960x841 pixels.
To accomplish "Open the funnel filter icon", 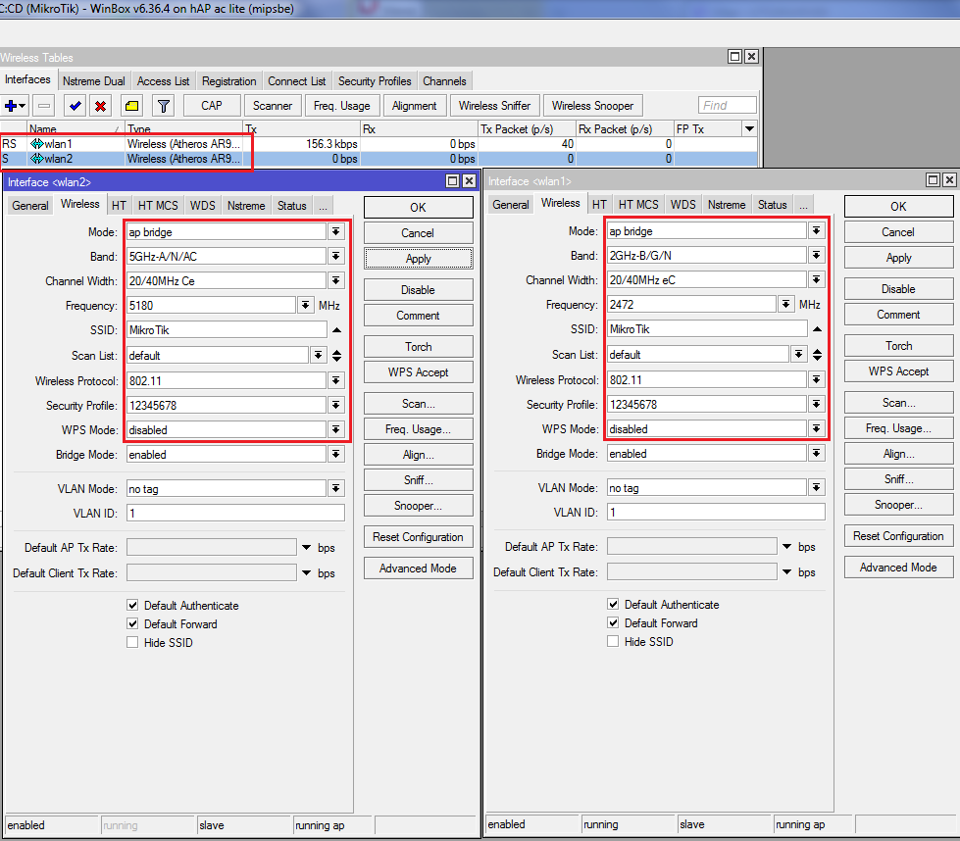I will point(164,106).
